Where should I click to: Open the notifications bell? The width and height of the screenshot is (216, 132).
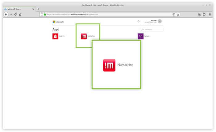pos(139,21)
